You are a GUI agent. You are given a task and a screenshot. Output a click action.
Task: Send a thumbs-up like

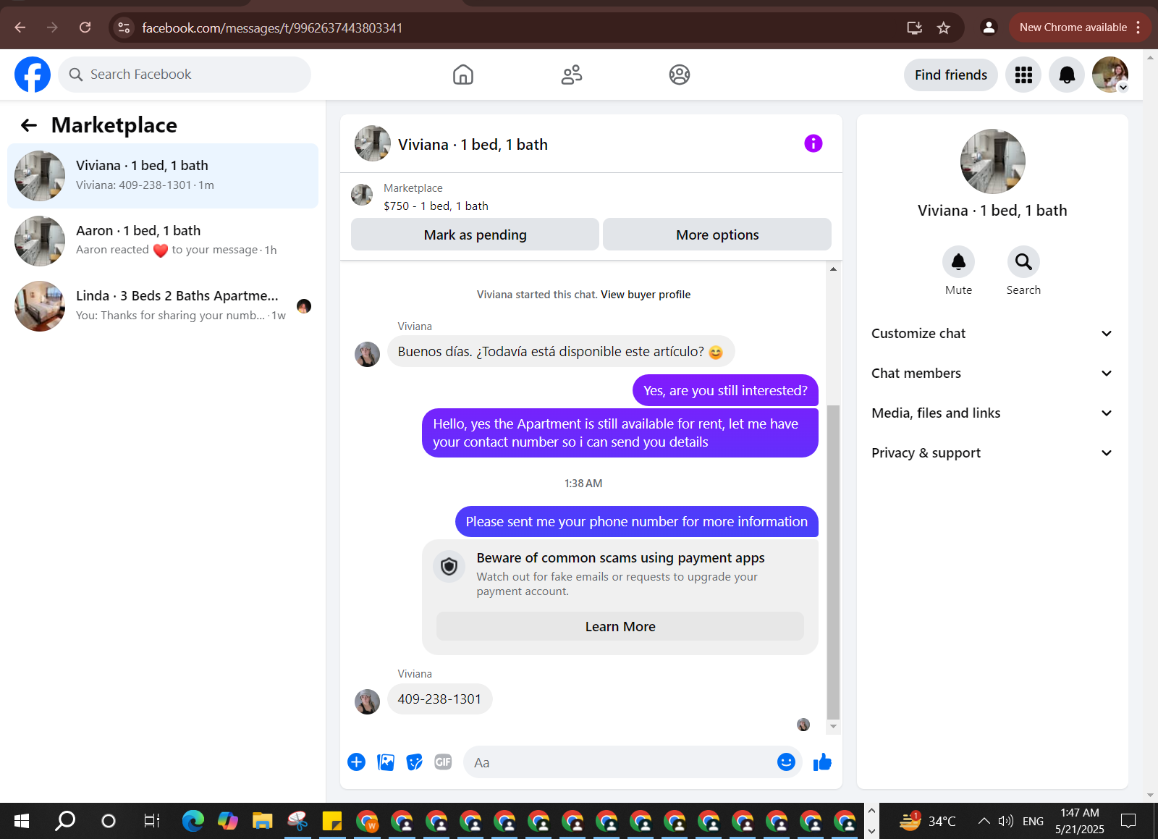tap(822, 762)
